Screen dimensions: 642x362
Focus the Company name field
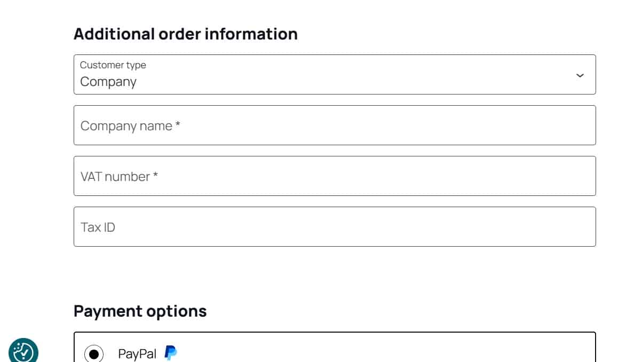click(x=334, y=125)
